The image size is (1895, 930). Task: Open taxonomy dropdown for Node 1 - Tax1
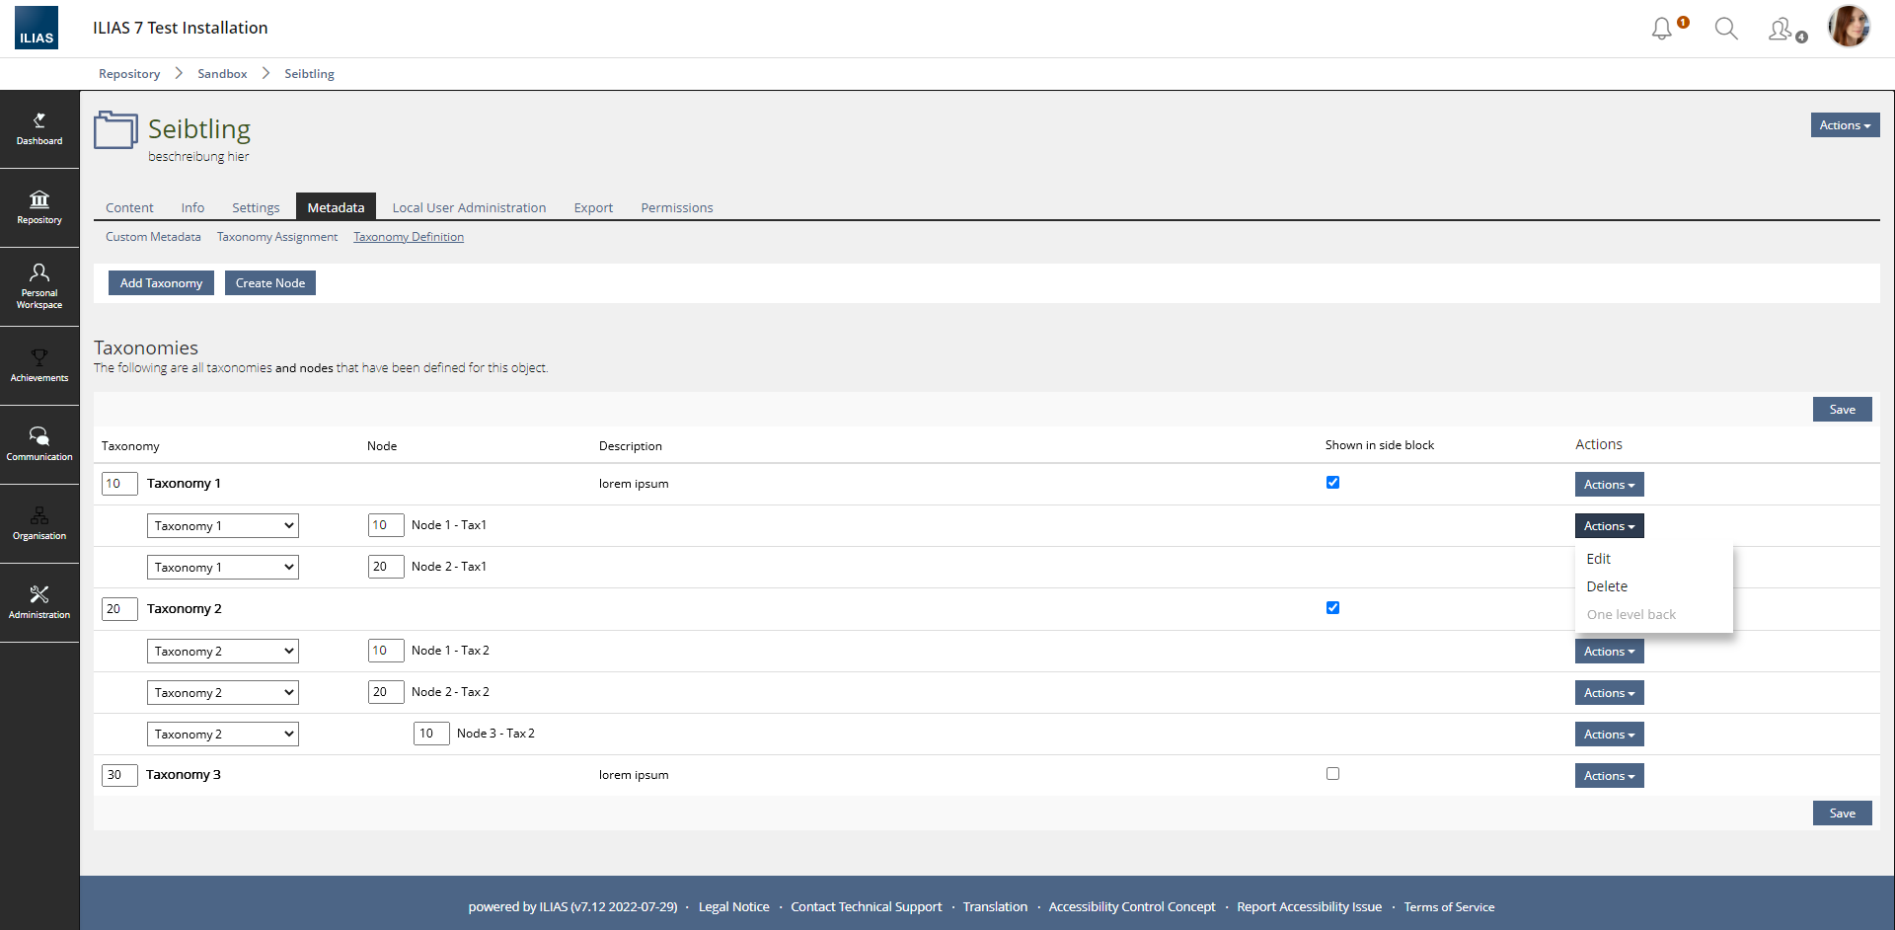[x=223, y=526]
